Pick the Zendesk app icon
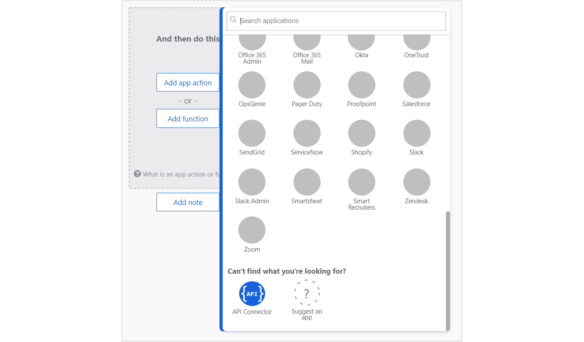This screenshot has height=342, width=584. click(x=416, y=182)
